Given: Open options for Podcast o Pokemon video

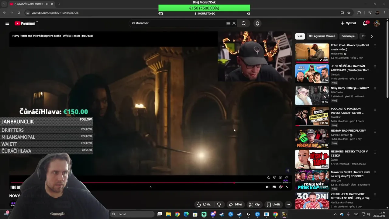Looking at the screenshot, I should tap(375, 109).
